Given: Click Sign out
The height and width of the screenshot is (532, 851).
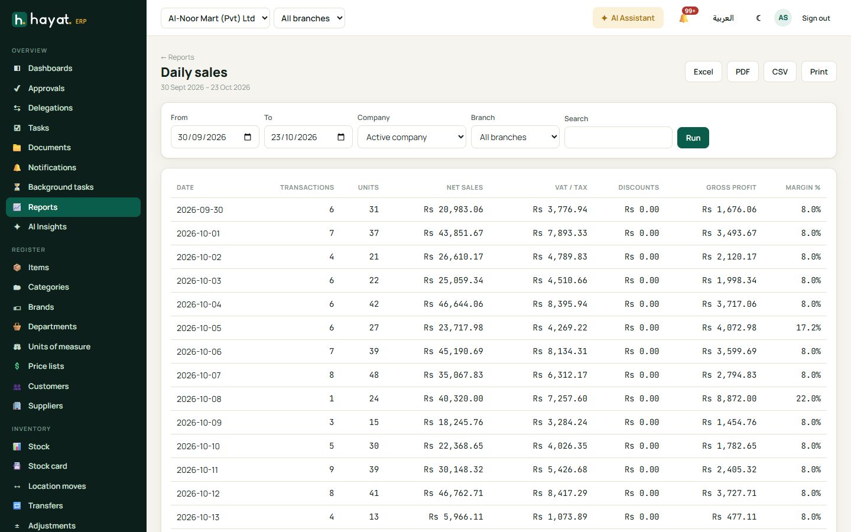Looking at the screenshot, I should pos(816,18).
